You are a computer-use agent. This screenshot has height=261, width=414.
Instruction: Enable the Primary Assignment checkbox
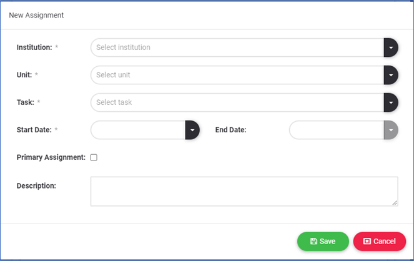click(94, 157)
